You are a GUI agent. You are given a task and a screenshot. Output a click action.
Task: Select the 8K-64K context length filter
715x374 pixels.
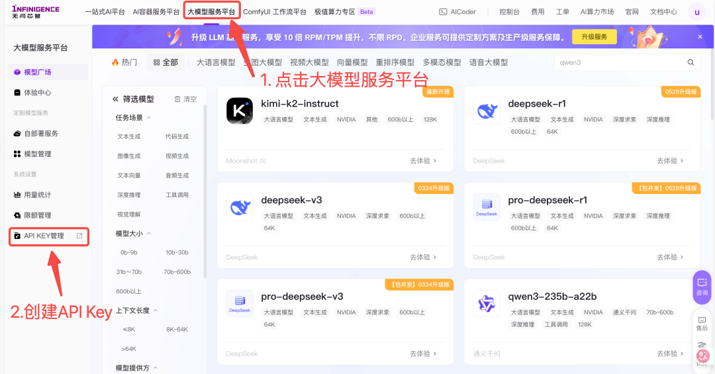coord(177,329)
